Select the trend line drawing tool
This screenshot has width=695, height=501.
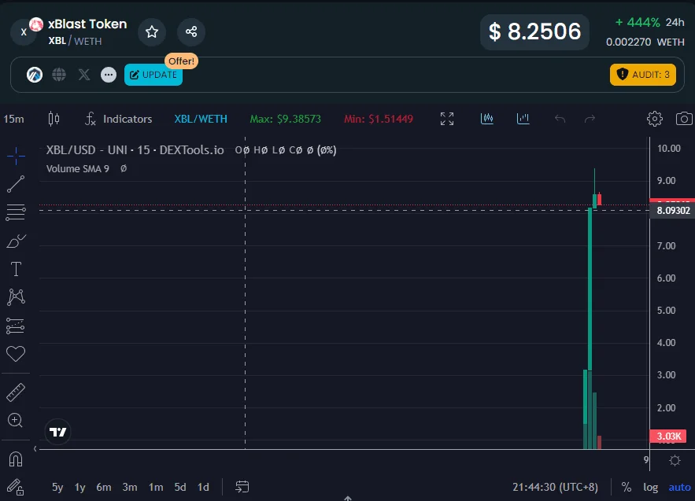(16, 184)
